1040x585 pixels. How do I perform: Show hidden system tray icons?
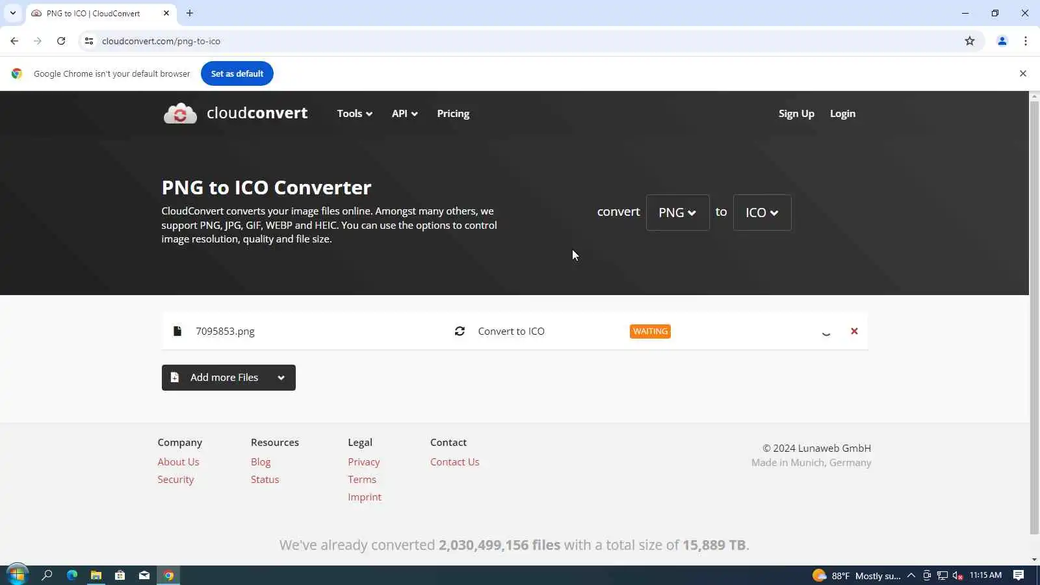911,575
